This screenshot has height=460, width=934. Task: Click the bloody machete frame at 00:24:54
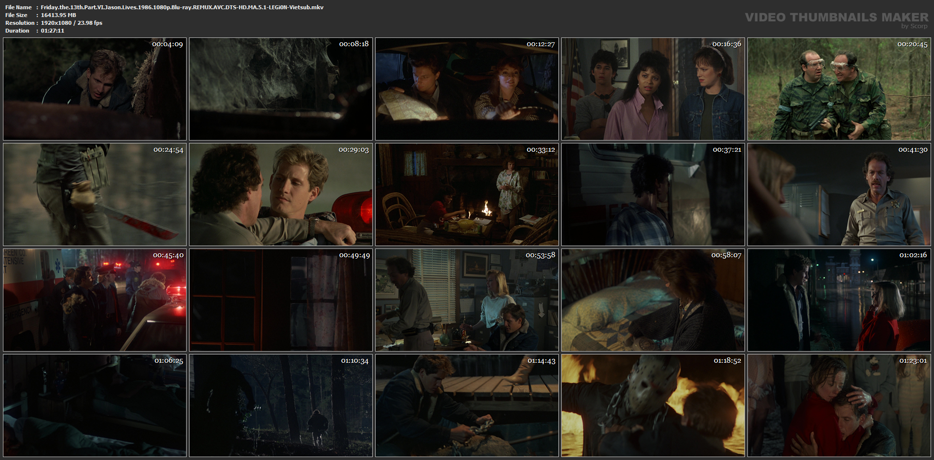tap(95, 195)
